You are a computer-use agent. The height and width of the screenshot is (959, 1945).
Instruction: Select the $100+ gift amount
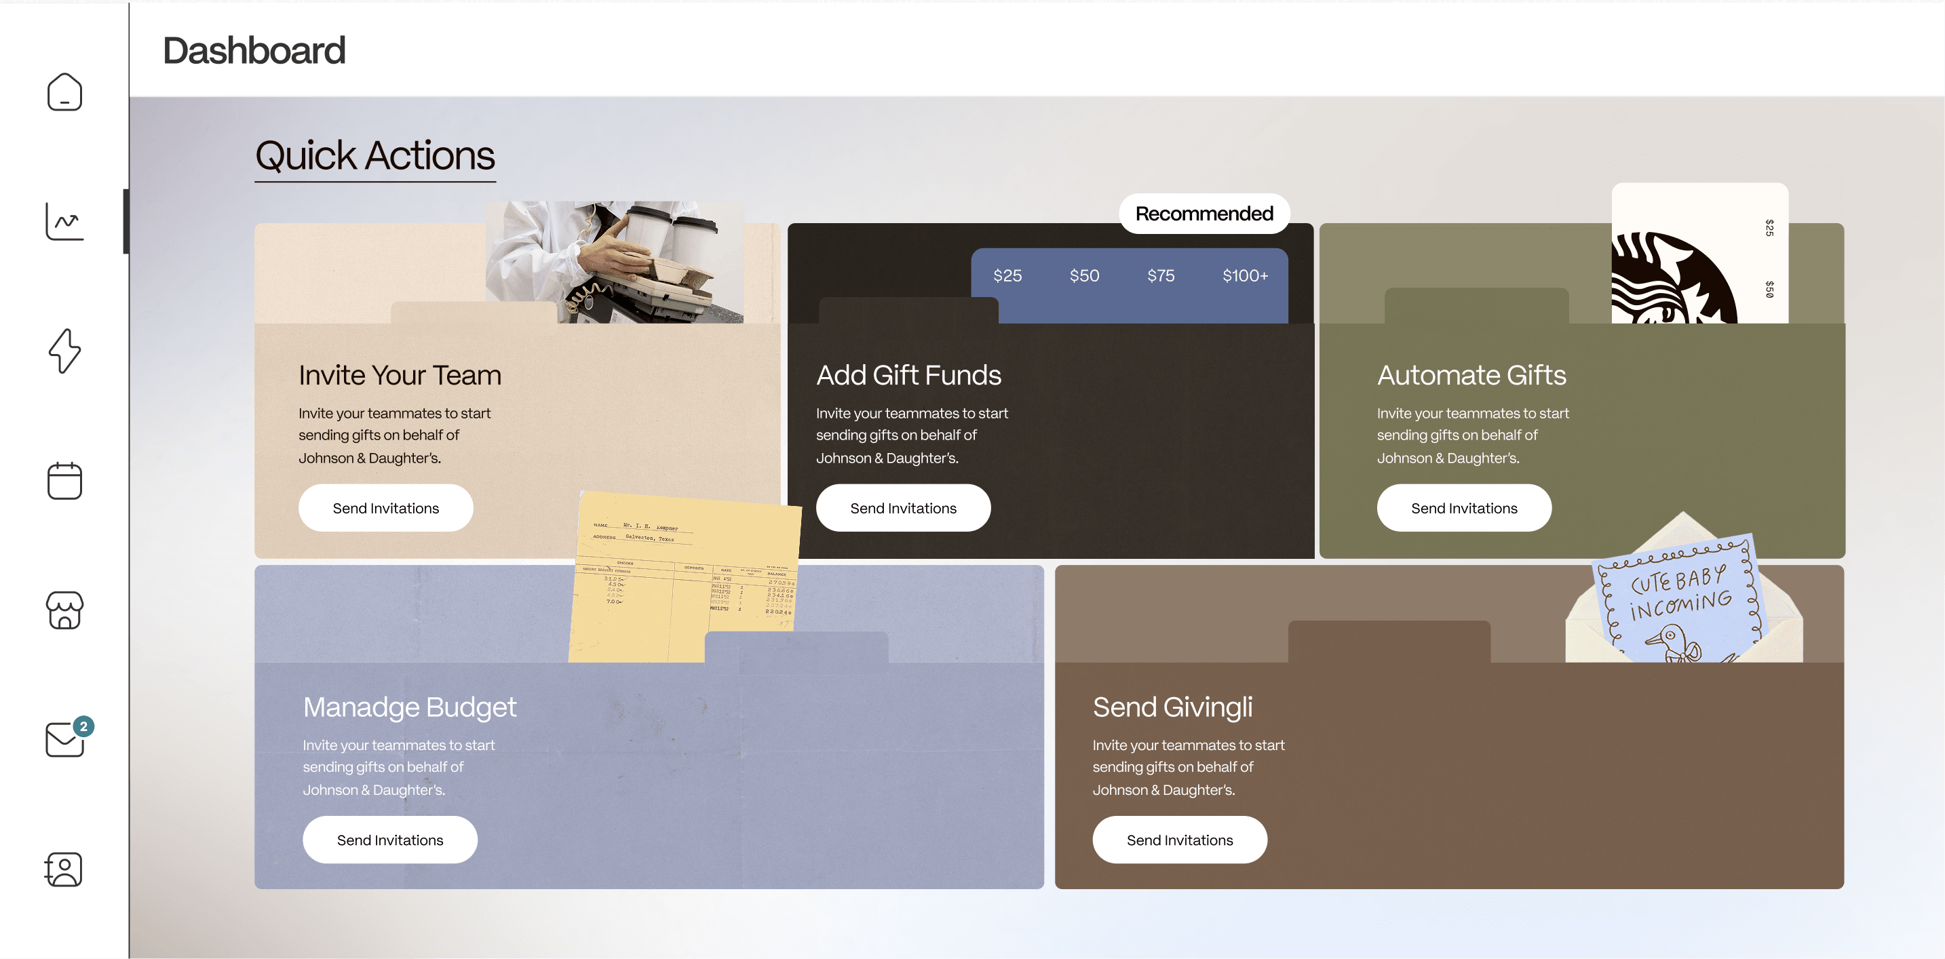point(1245,275)
